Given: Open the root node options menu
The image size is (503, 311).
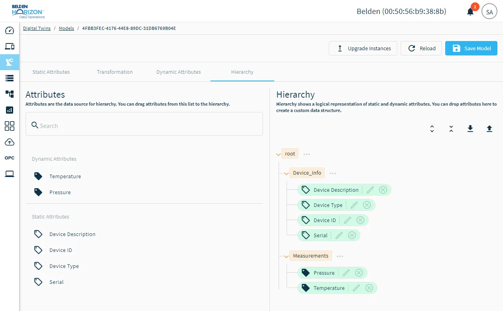Looking at the screenshot, I should click(x=307, y=154).
